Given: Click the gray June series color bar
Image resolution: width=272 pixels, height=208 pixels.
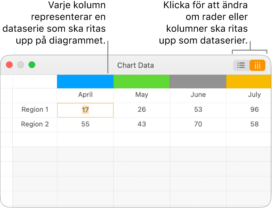Looking at the screenshot, I should point(198,82).
